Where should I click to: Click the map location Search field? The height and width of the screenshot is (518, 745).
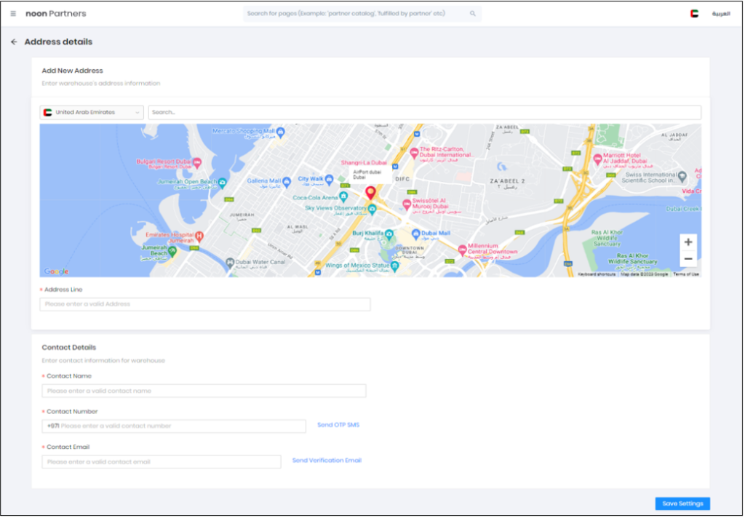(424, 113)
